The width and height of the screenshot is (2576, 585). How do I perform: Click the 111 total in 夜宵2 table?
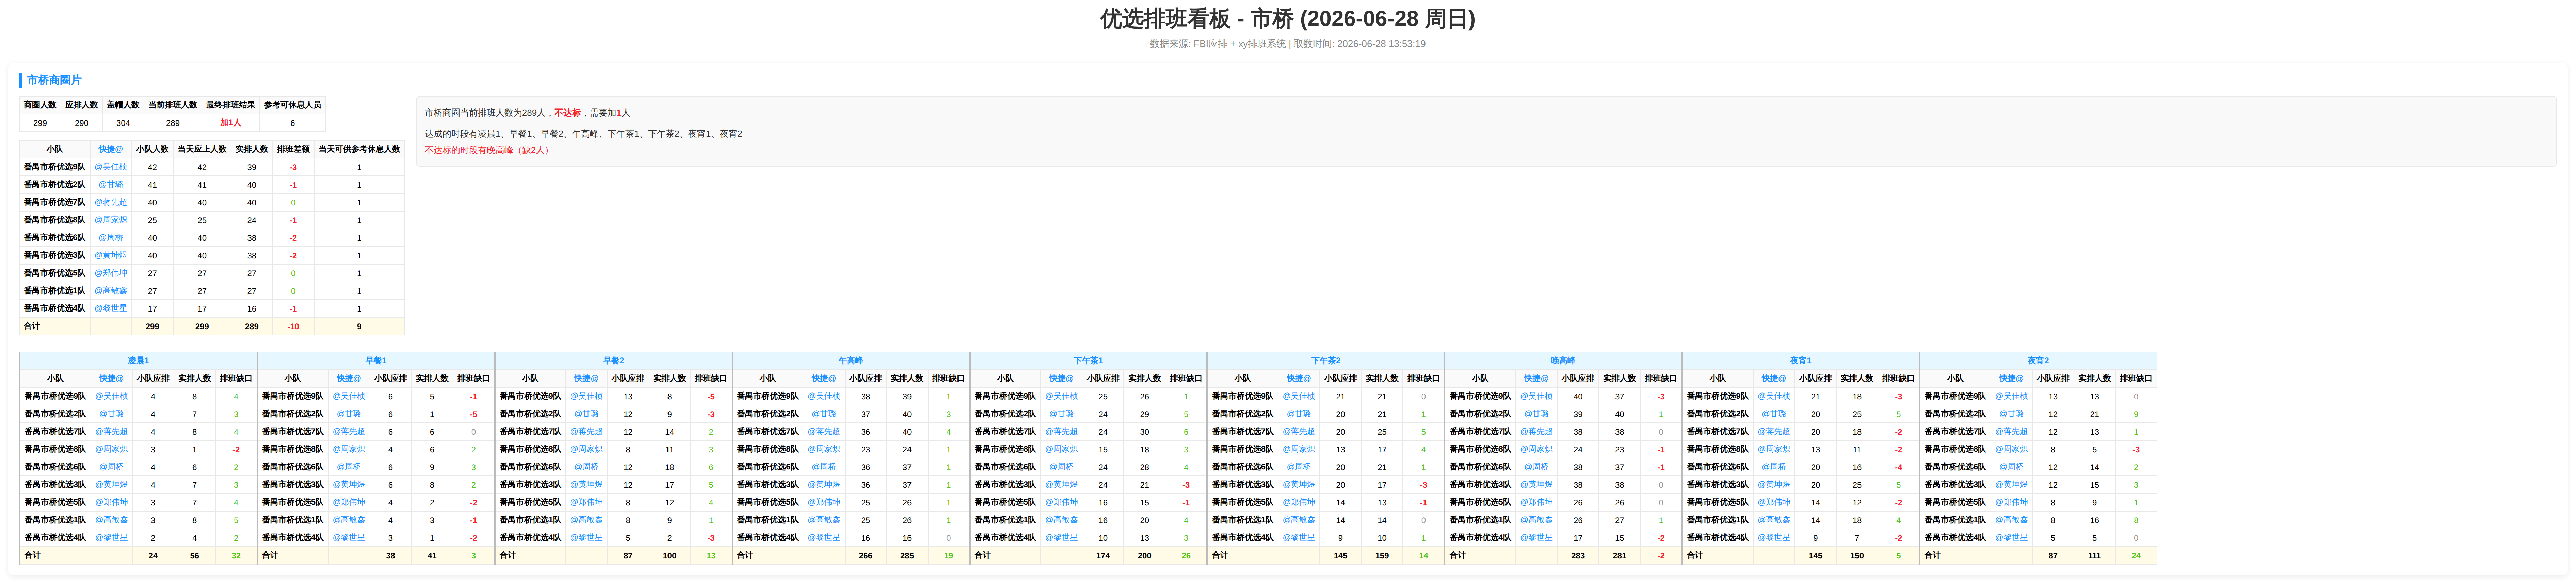pyautogui.click(x=2094, y=556)
